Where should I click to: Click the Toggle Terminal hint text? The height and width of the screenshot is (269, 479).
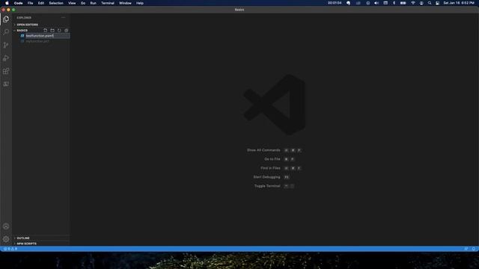click(x=267, y=186)
